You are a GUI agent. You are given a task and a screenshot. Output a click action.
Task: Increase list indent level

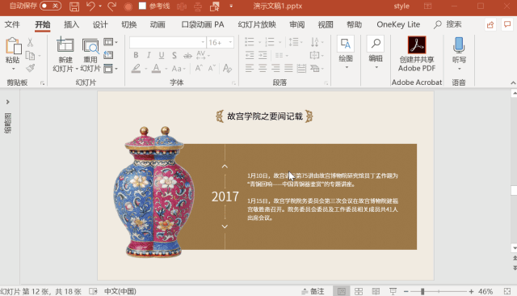point(263,55)
